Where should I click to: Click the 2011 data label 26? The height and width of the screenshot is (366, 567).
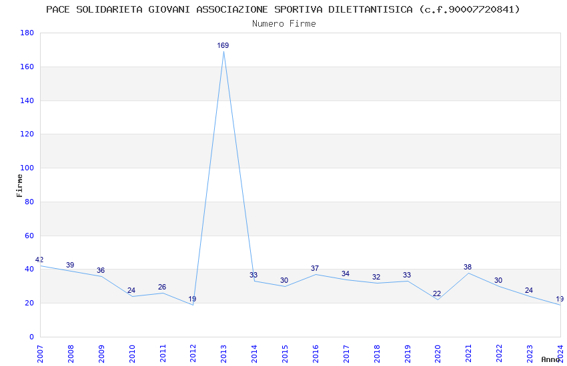162,287
